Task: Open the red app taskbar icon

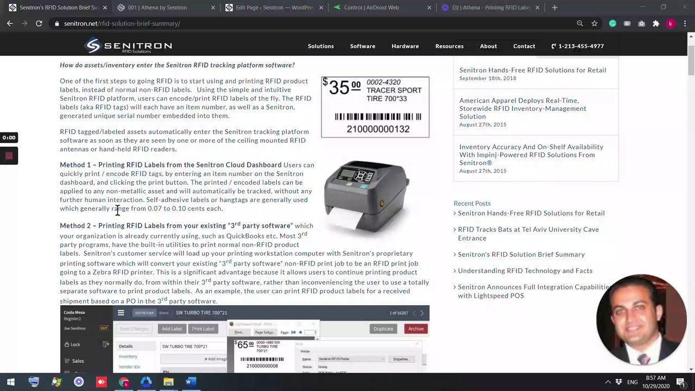Action: pos(101,382)
